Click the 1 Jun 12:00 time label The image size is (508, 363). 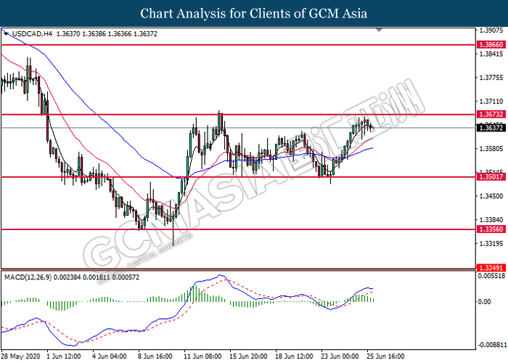point(64,356)
